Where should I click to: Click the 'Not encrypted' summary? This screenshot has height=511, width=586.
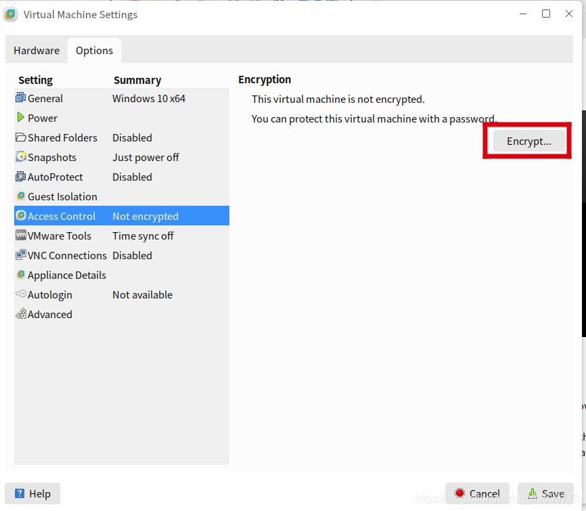pyautogui.click(x=145, y=217)
